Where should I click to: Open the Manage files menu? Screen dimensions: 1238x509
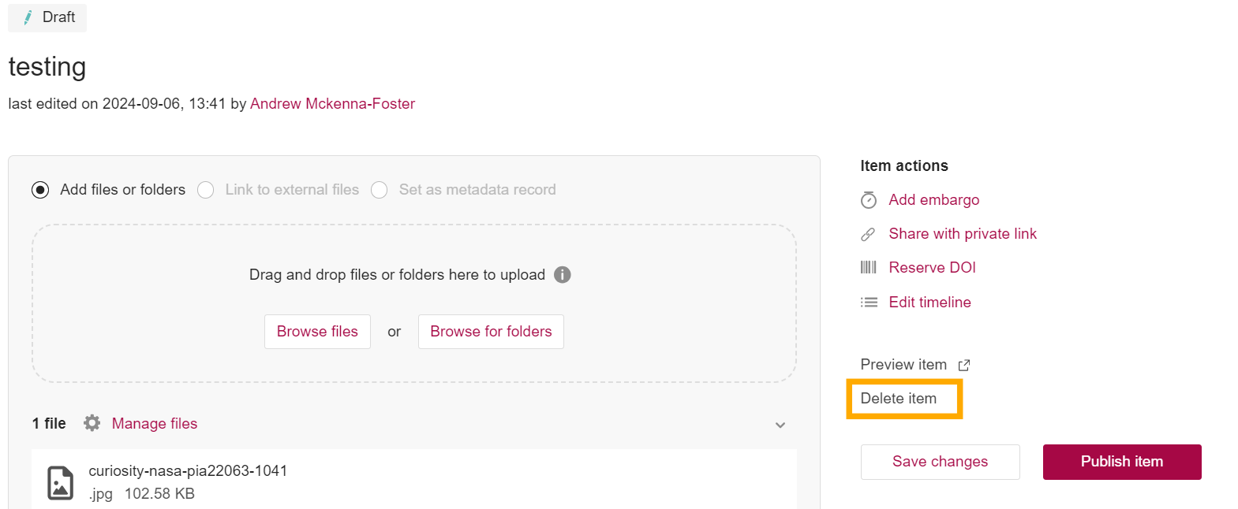pyautogui.click(x=155, y=424)
